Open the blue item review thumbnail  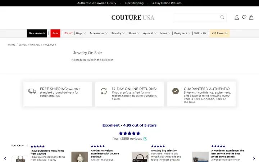200,157
